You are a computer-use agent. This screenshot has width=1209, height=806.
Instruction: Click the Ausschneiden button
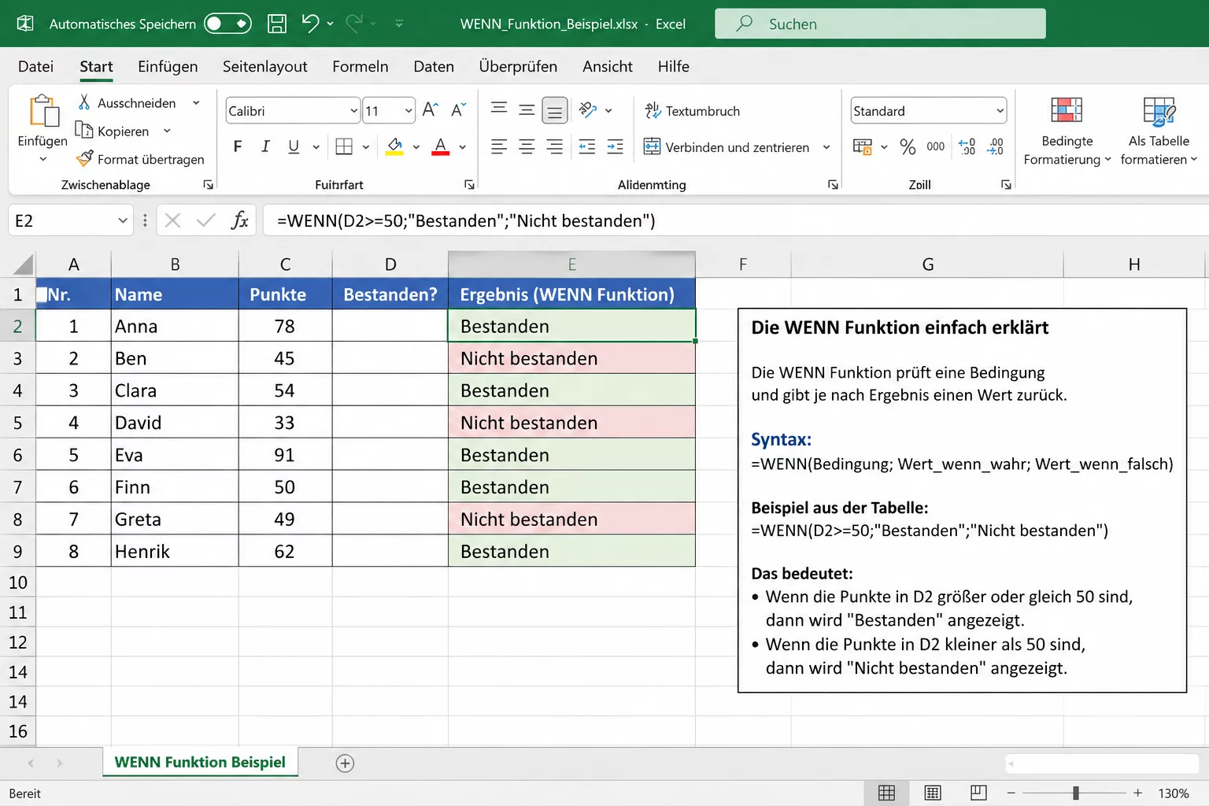click(128, 103)
